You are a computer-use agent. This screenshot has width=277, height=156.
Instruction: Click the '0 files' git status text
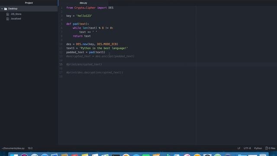click(272, 148)
